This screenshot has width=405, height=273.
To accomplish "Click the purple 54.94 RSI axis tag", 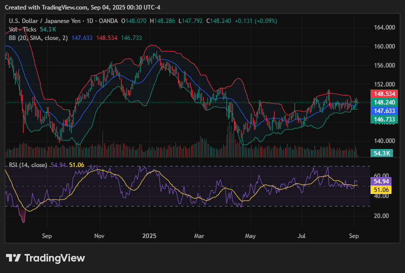I will coord(381,181).
